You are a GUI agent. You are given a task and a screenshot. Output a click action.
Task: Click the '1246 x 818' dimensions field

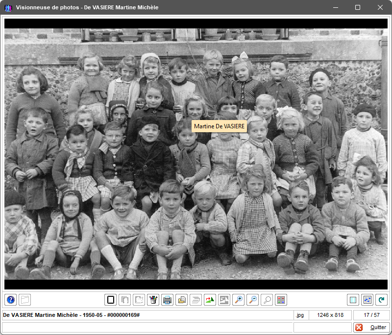(x=330, y=315)
